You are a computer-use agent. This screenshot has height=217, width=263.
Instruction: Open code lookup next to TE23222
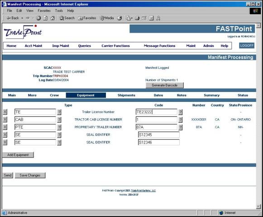181,112
